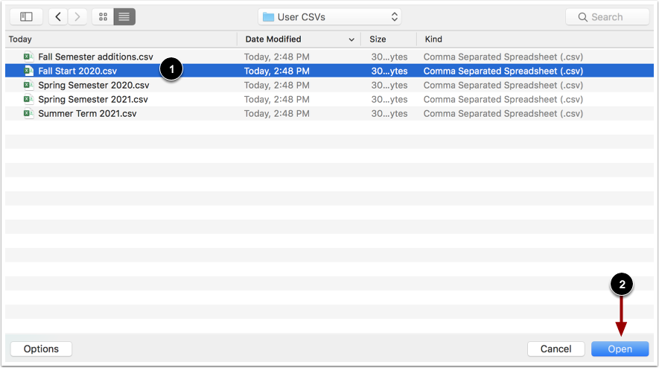Image resolution: width=659 pixels, height=368 pixels.
Task: Open the Options button
Action: tap(41, 349)
